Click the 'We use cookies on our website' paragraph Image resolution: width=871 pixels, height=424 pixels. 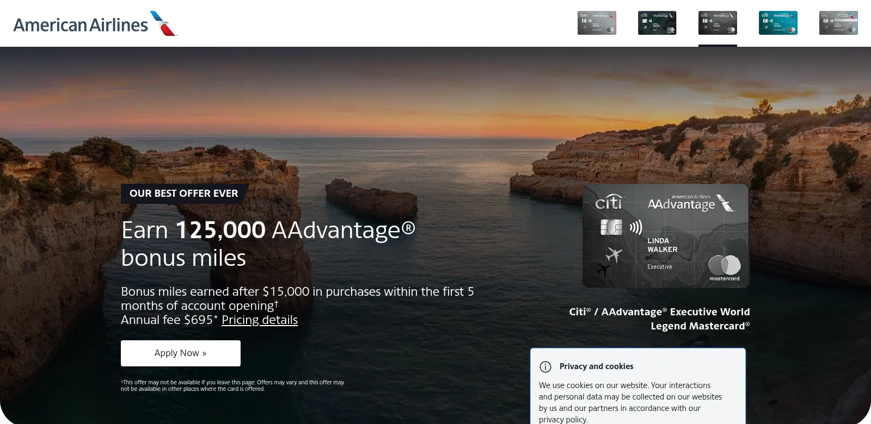tap(630, 402)
